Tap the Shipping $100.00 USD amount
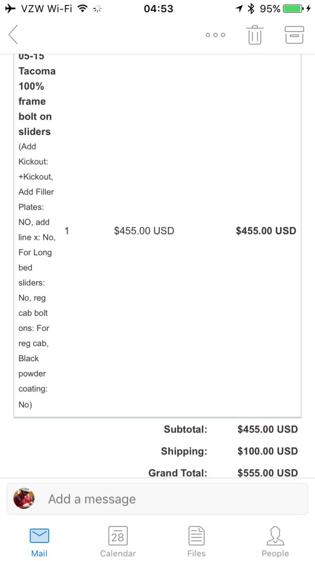315x561 pixels. point(267,451)
